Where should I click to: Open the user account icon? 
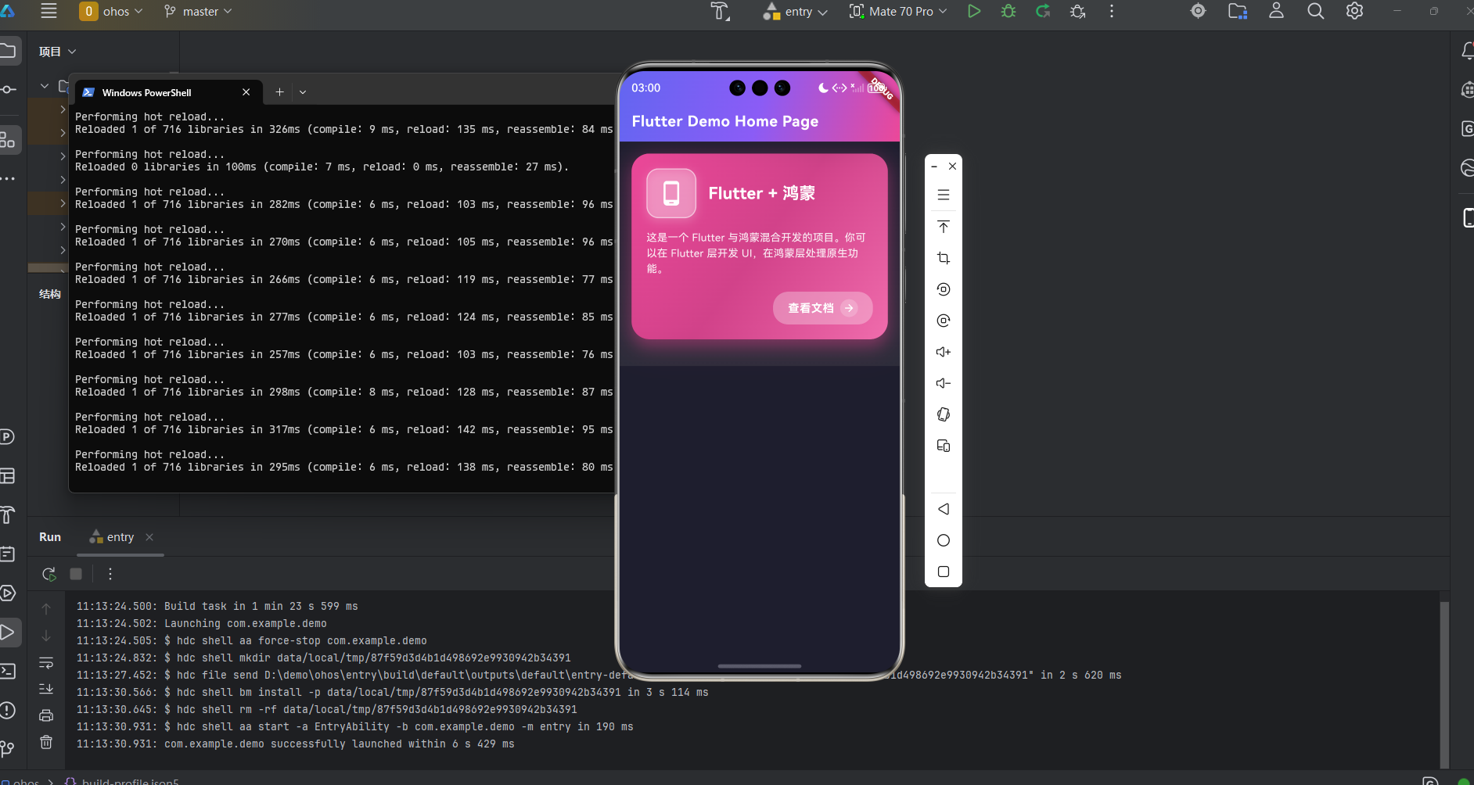(x=1276, y=11)
